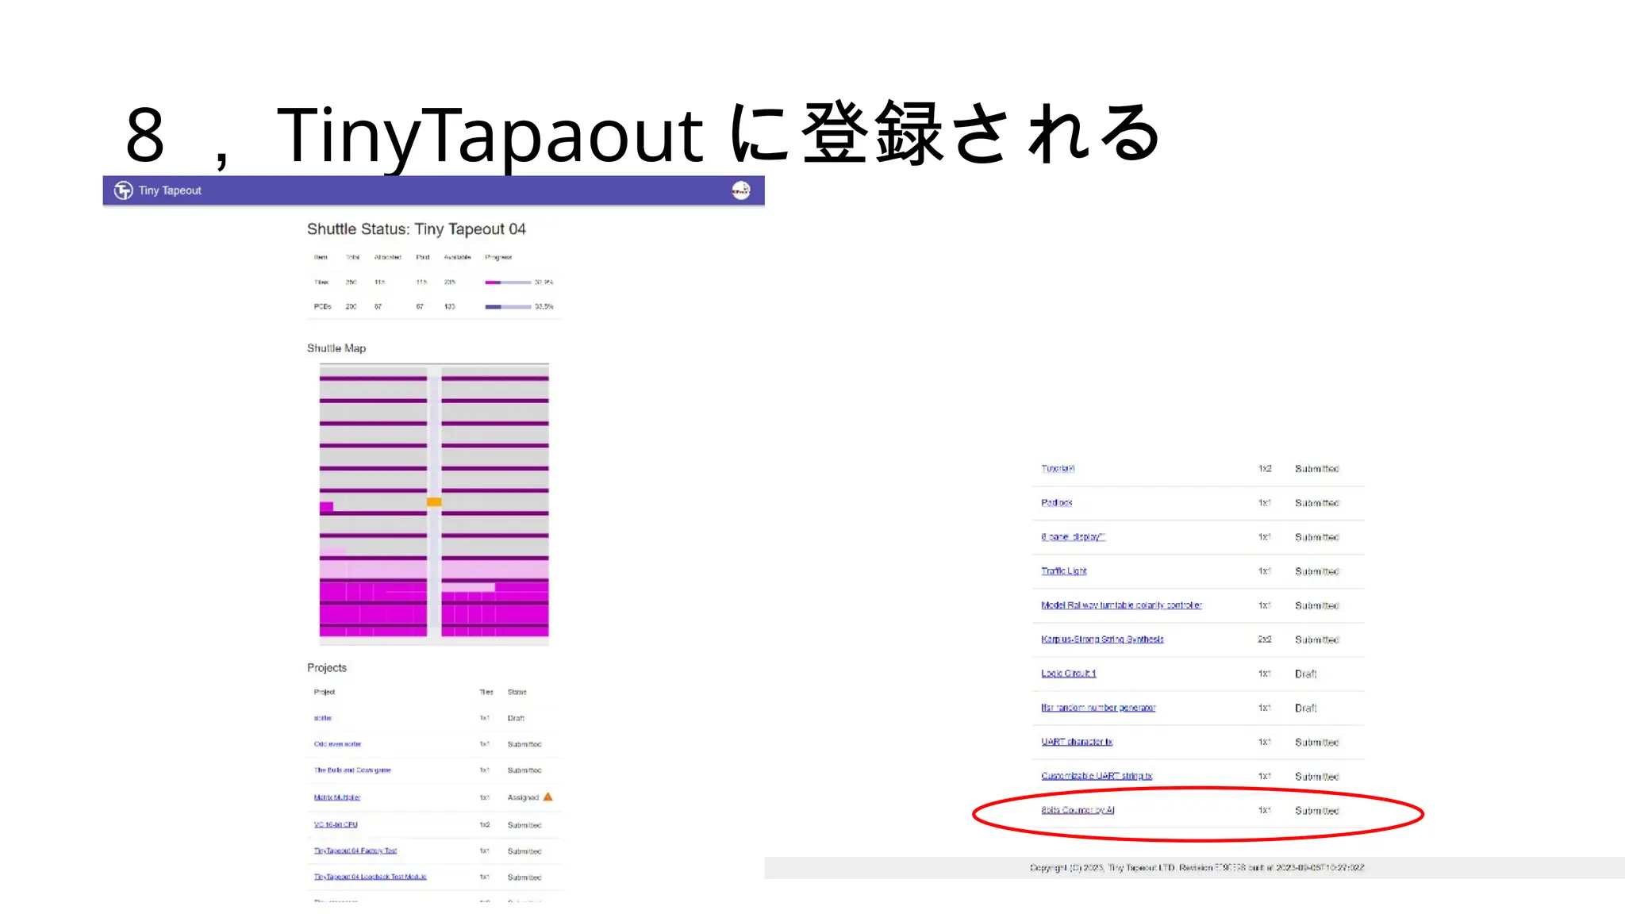
Task: Click the Shuttle Map heading
Action: click(336, 348)
